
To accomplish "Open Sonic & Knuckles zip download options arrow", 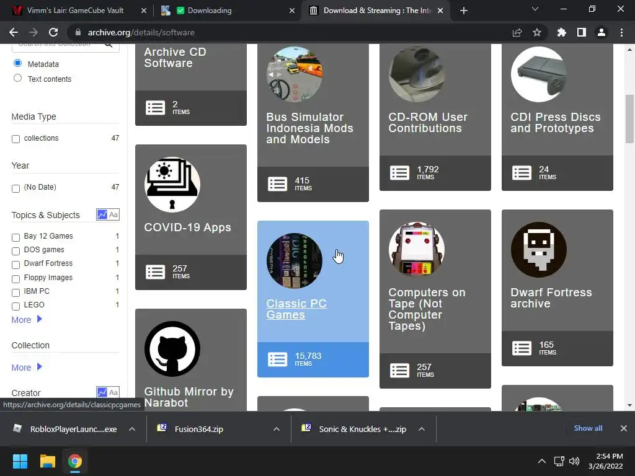I will click(x=422, y=429).
